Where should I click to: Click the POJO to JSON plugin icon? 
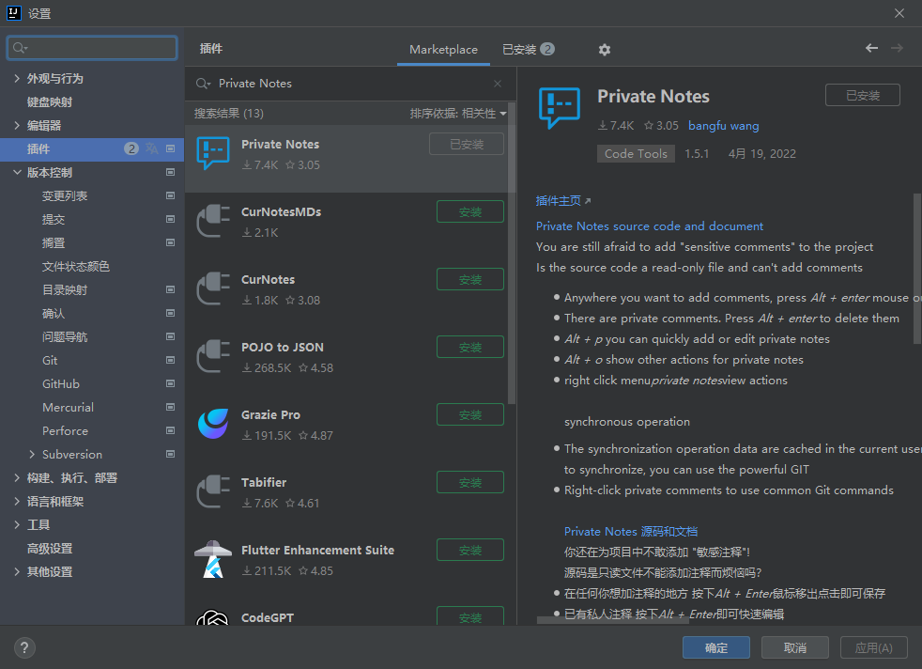(x=213, y=356)
